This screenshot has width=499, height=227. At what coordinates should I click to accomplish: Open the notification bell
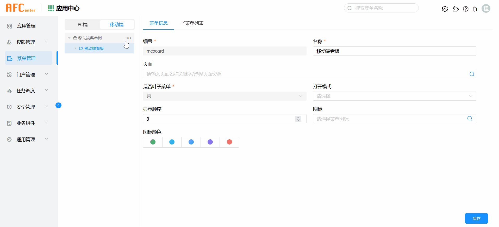coord(475,9)
